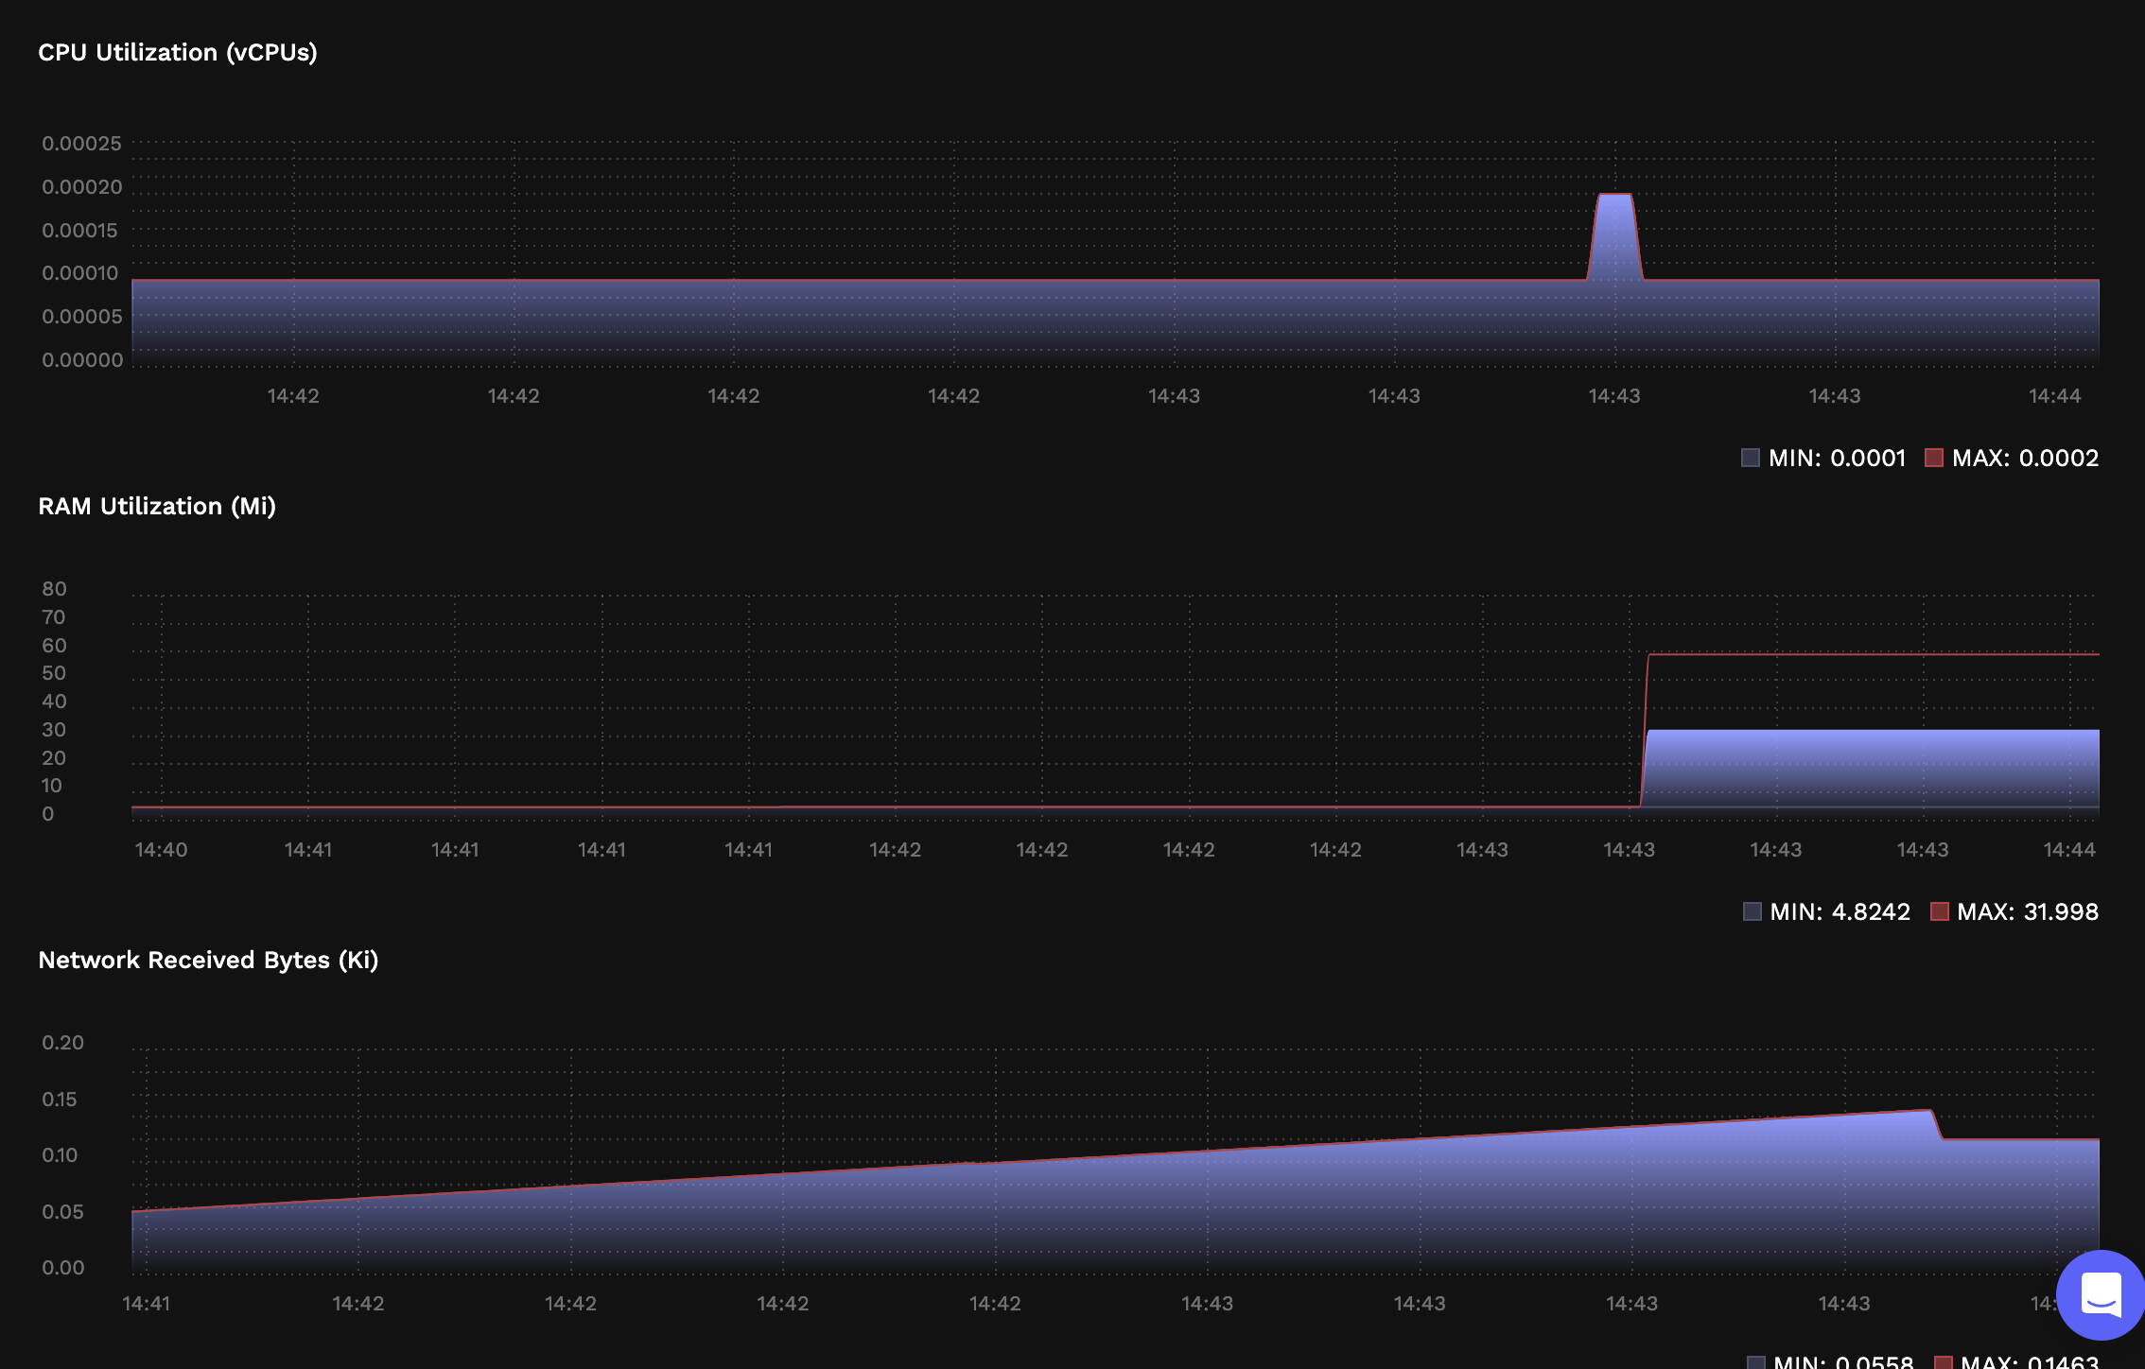Click the MAX: 0.0002 legend label

coord(2025,458)
